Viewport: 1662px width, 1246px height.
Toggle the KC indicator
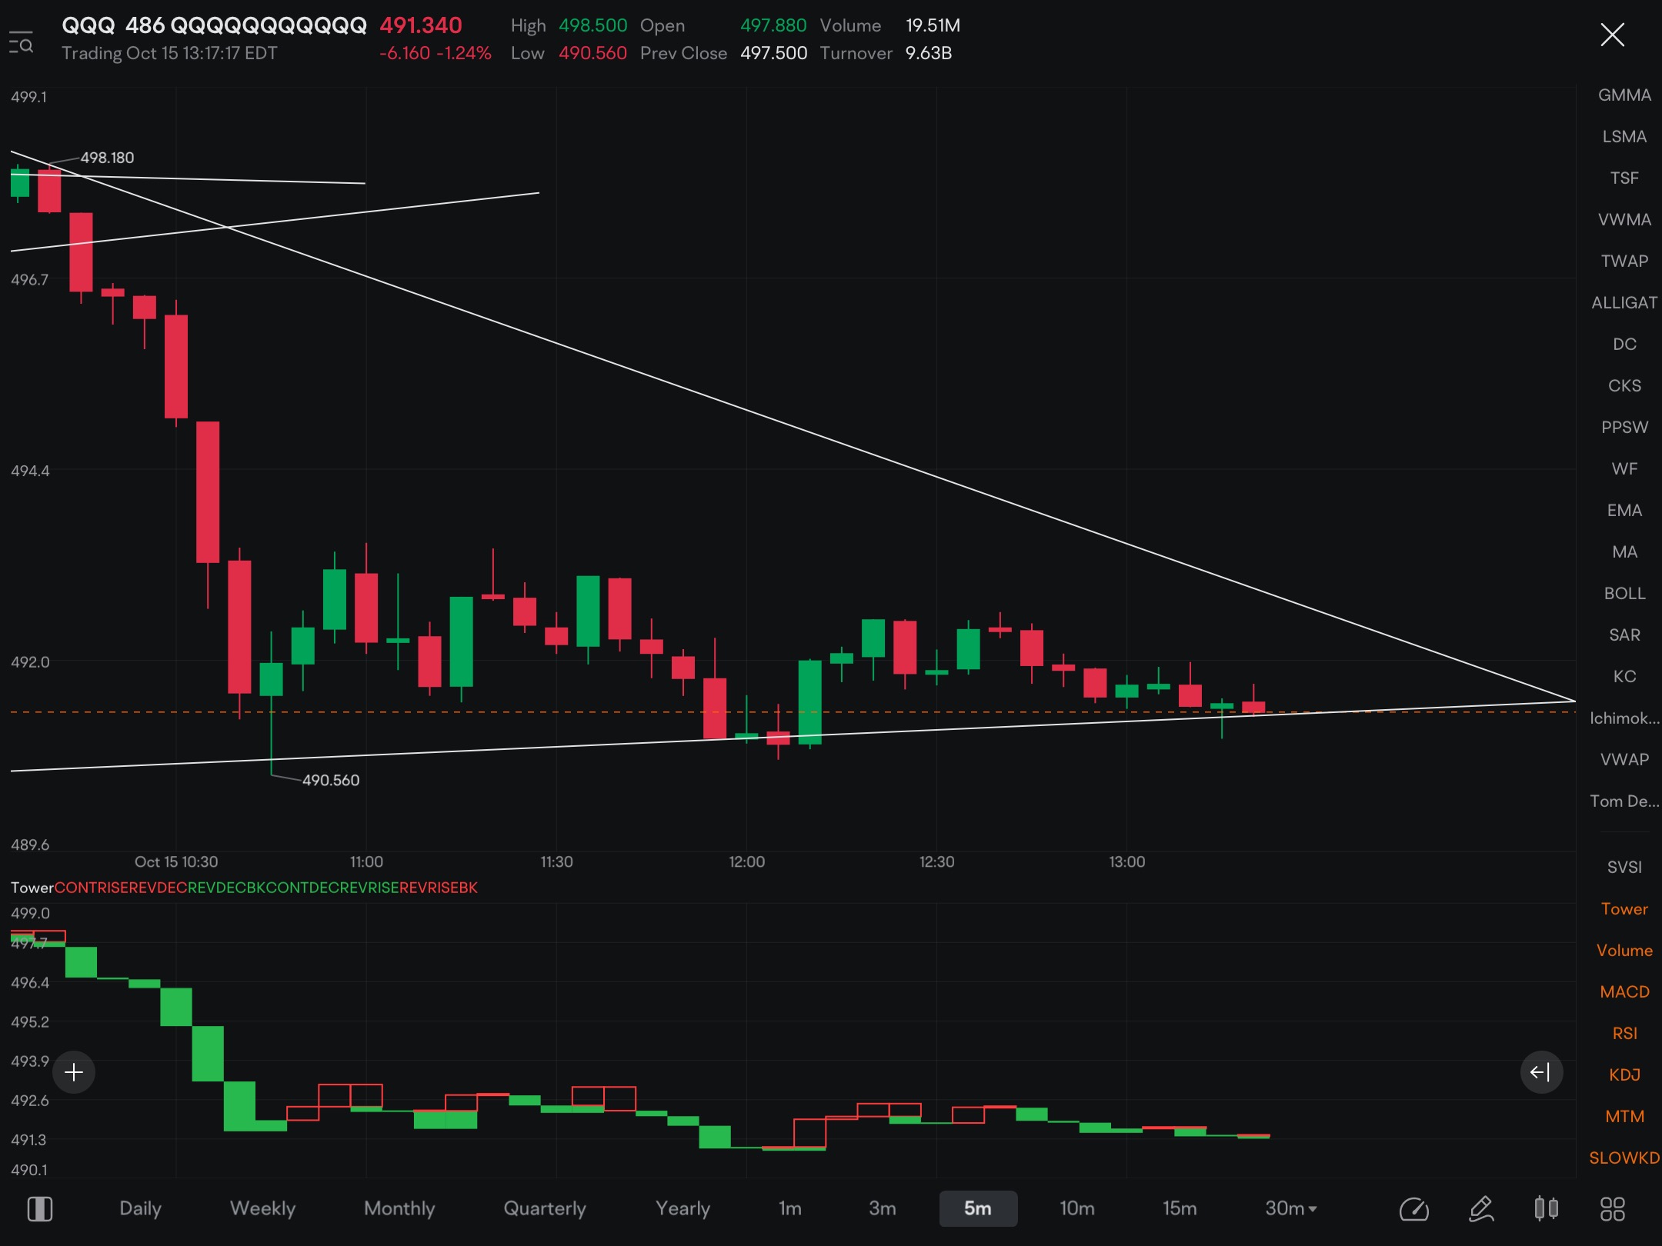(x=1624, y=677)
